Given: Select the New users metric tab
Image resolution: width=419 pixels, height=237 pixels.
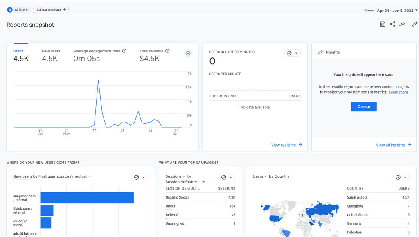Looking at the screenshot, I should tap(51, 55).
